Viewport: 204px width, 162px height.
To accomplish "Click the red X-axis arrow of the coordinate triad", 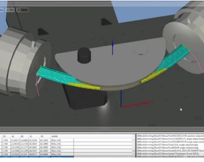I will [137, 104].
